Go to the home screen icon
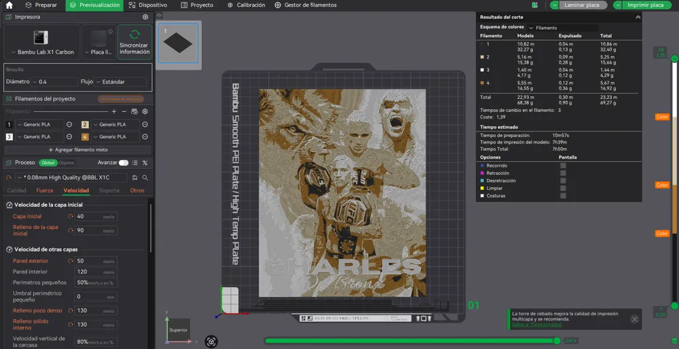 click(9, 5)
